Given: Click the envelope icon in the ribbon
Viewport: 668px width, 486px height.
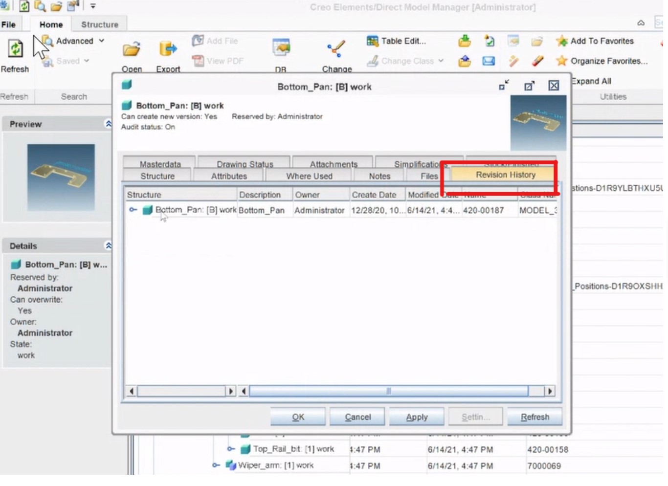Looking at the screenshot, I should [x=488, y=61].
